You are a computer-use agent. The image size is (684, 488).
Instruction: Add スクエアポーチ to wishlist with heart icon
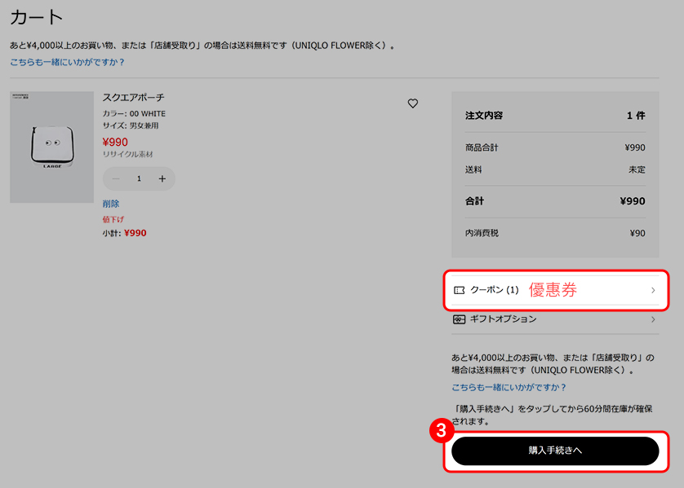[412, 103]
